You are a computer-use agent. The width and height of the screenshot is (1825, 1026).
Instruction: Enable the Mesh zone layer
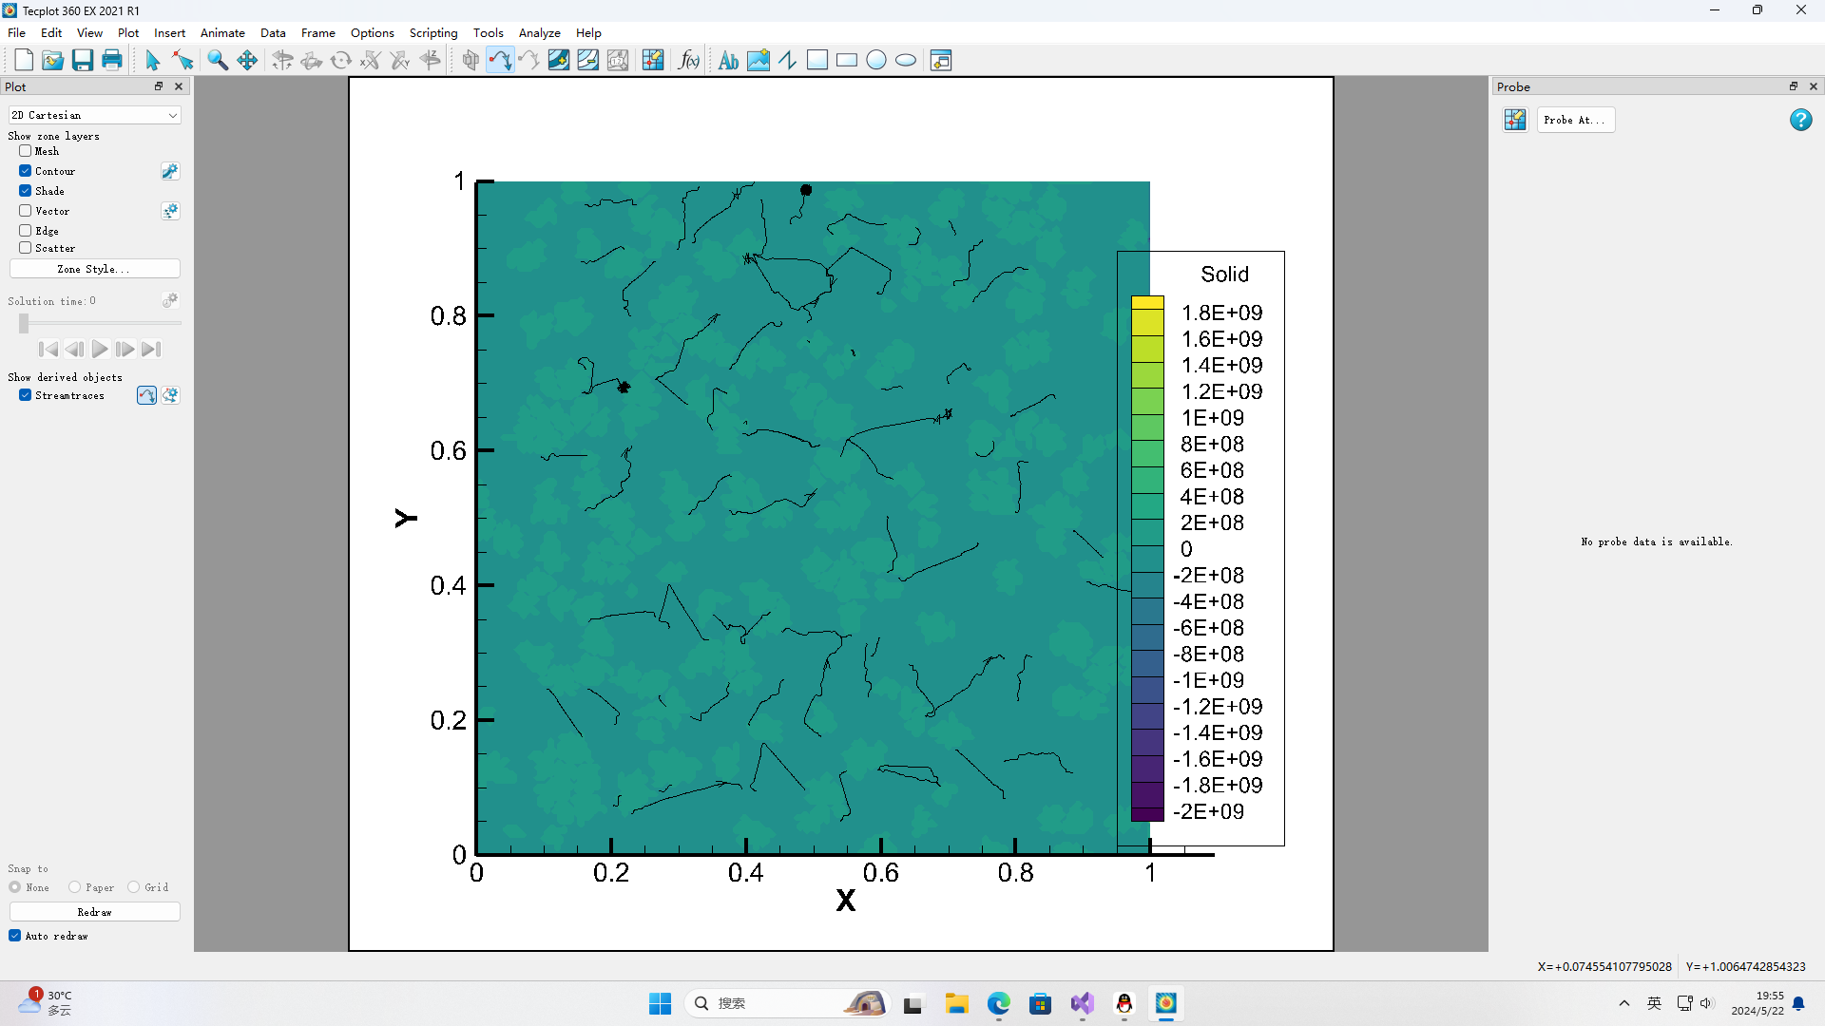click(26, 151)
